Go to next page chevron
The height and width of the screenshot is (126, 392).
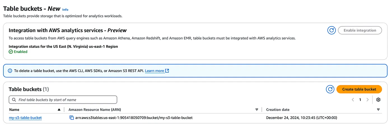tap(367, 100)
